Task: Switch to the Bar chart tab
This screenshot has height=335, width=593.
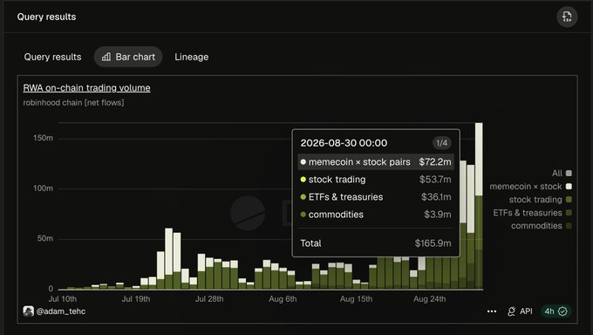Action: tap(128, 57)
